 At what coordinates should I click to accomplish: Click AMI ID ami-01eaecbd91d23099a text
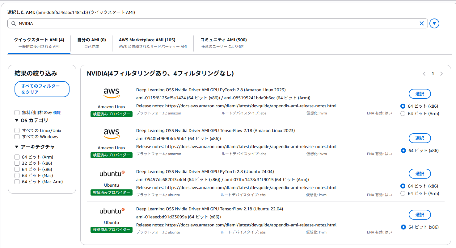162,217
